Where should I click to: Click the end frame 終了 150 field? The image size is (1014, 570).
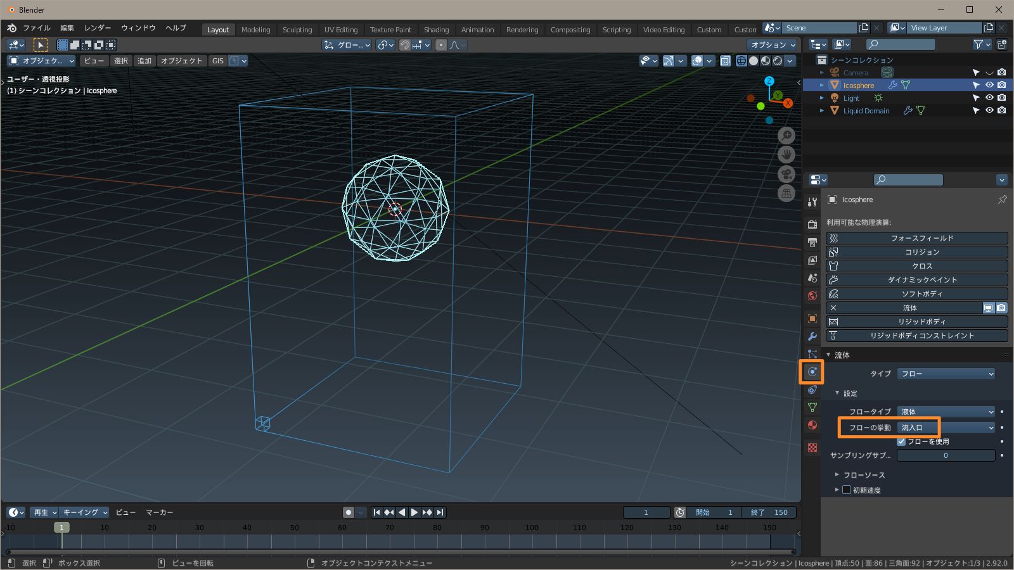(x=769, y=512)
